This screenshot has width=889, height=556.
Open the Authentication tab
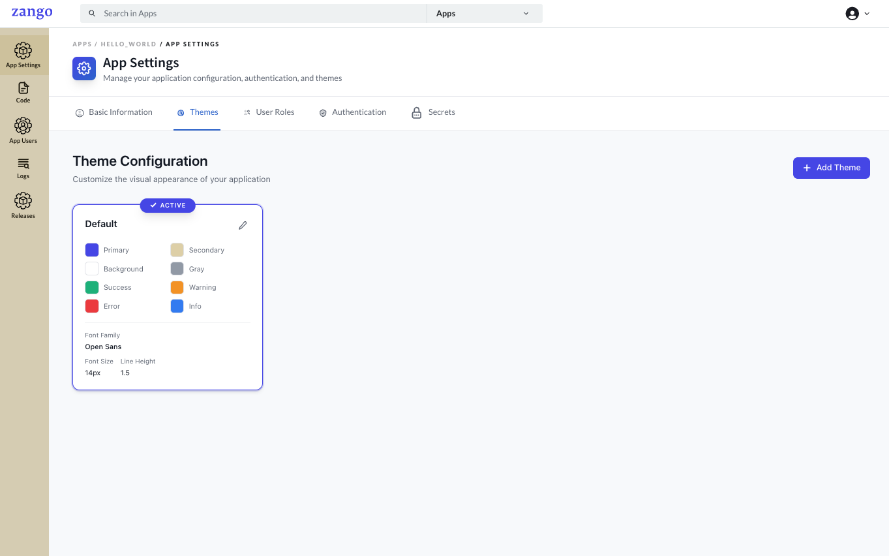click(x=353, y=113)
